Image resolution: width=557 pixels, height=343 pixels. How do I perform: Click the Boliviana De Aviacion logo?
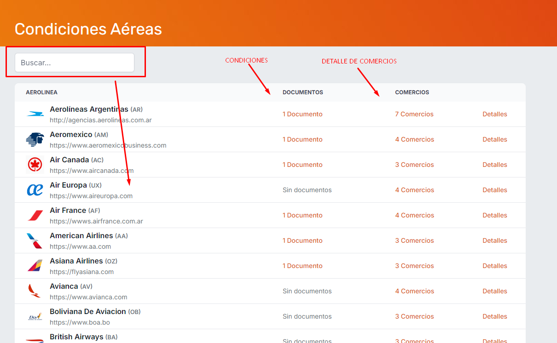click(x=35, y=316)
